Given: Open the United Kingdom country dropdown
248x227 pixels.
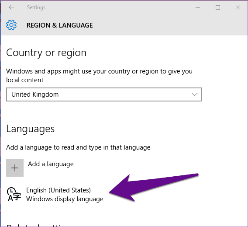Looking at the screenshot, I should click(x=104, y=94).
